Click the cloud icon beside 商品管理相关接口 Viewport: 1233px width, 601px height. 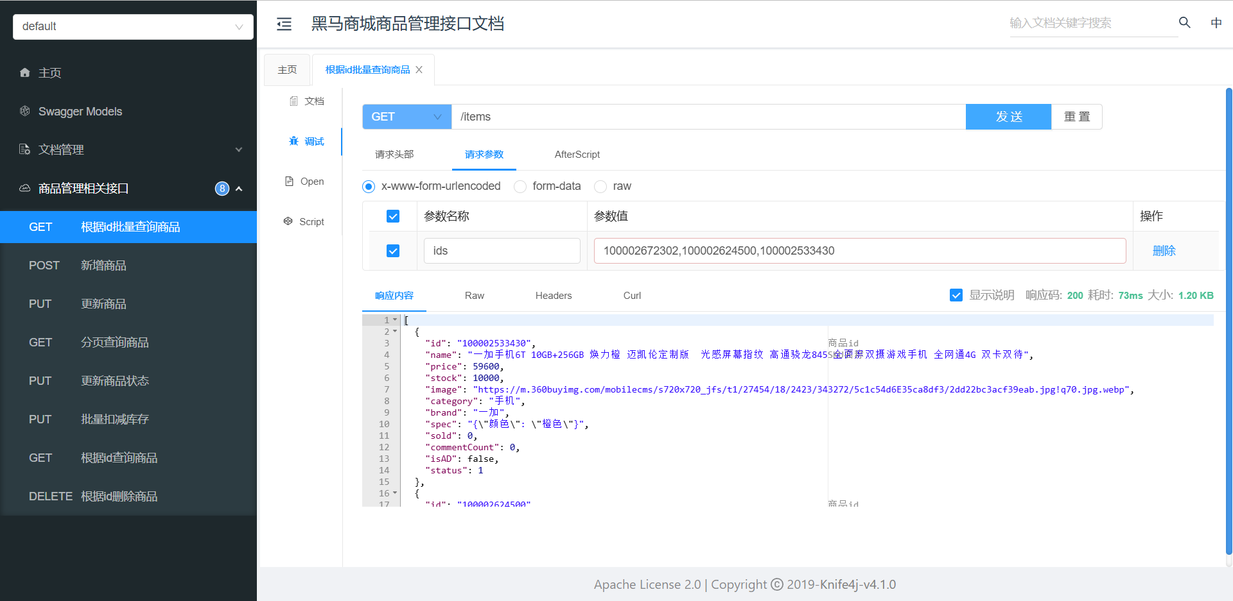click(x=25, y=188)
